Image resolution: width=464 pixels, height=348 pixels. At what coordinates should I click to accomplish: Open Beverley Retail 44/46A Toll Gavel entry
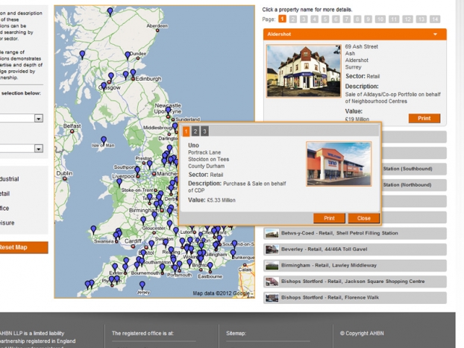355,249
